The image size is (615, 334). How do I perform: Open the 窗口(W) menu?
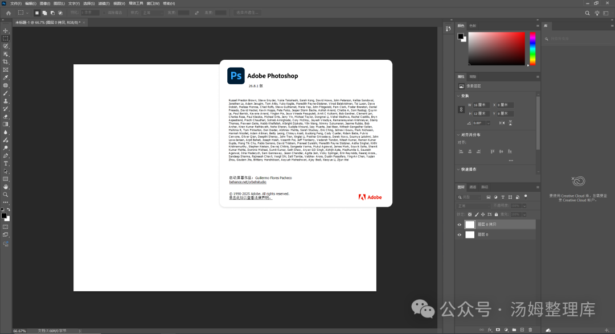[153, 3]
